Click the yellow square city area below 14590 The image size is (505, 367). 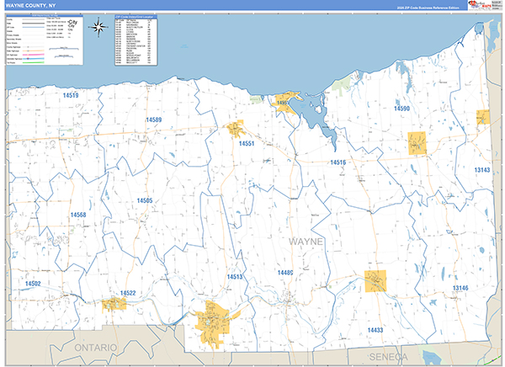[x=417, y=142]
